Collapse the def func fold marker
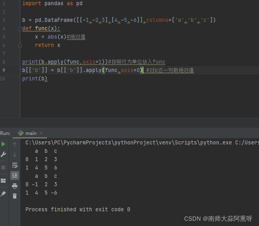Viewport: 259px width, 226px height. point(20,29)
